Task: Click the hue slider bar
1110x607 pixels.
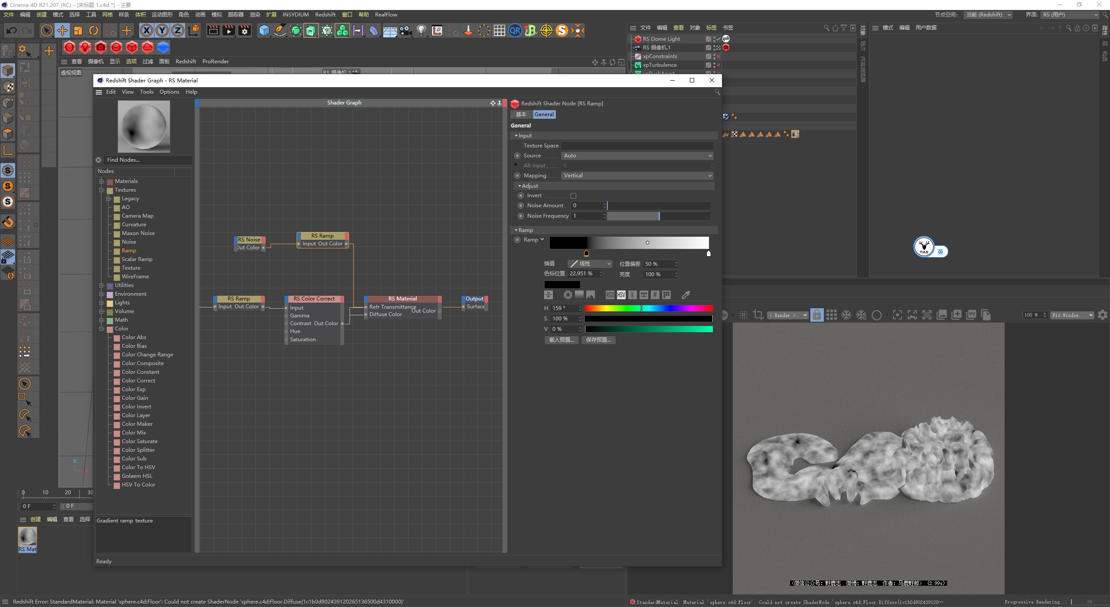Action: point(648,308)
